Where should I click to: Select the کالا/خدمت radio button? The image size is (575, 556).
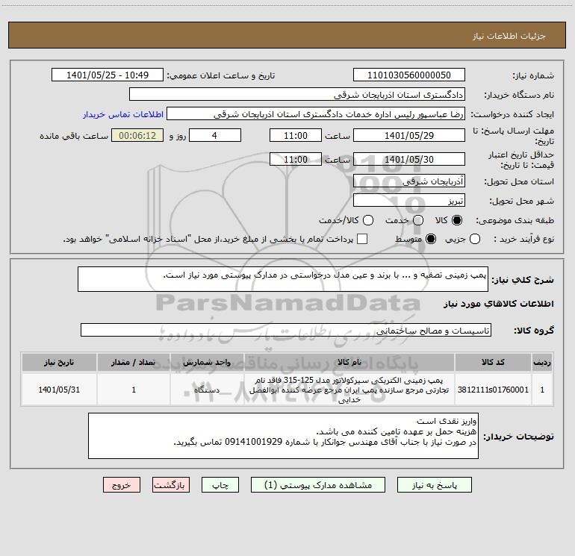click(x=368, y=220)
